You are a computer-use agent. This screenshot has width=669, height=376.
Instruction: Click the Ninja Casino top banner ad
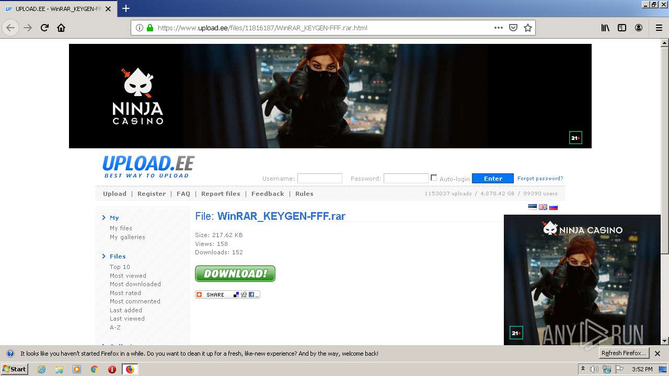330,96
